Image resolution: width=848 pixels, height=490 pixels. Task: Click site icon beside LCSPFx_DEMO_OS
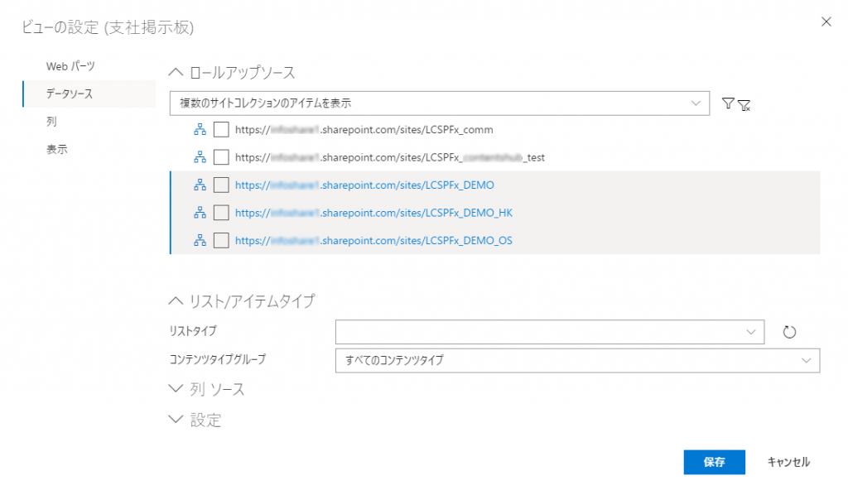200,241
